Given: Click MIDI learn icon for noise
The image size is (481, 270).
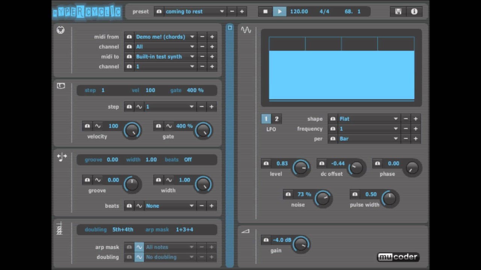Looking at the screenshot, I should pos(288,194).
